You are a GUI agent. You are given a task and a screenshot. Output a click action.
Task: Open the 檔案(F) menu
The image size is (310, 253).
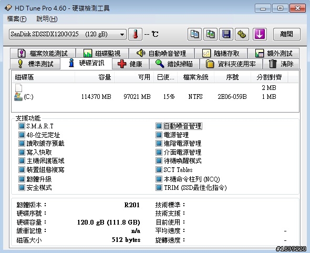tap(17, 19)
